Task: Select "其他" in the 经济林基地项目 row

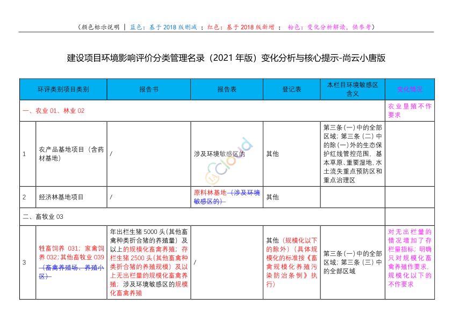Action: click(x=272, y=197)
